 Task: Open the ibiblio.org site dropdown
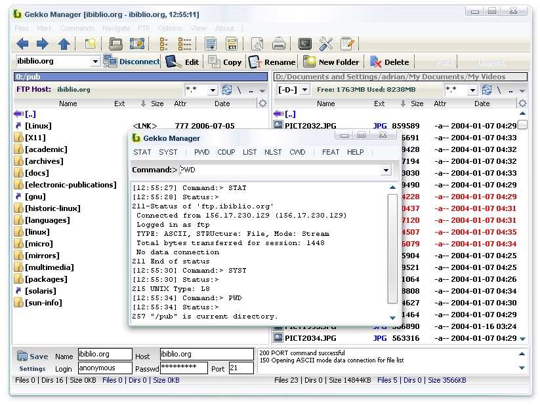tap(95, 62)
